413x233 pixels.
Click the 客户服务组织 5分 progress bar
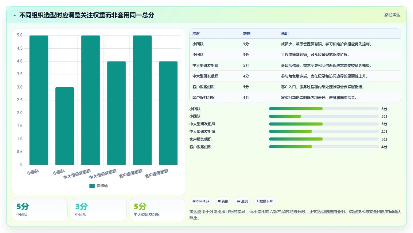click(324, 139)
